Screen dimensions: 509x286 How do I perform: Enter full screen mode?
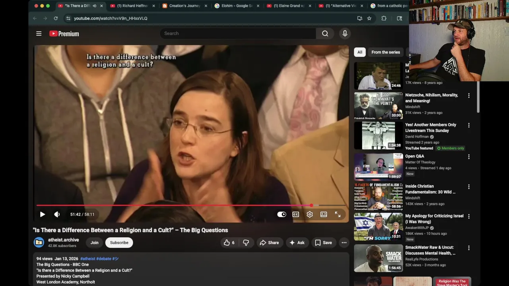point(338,214)
